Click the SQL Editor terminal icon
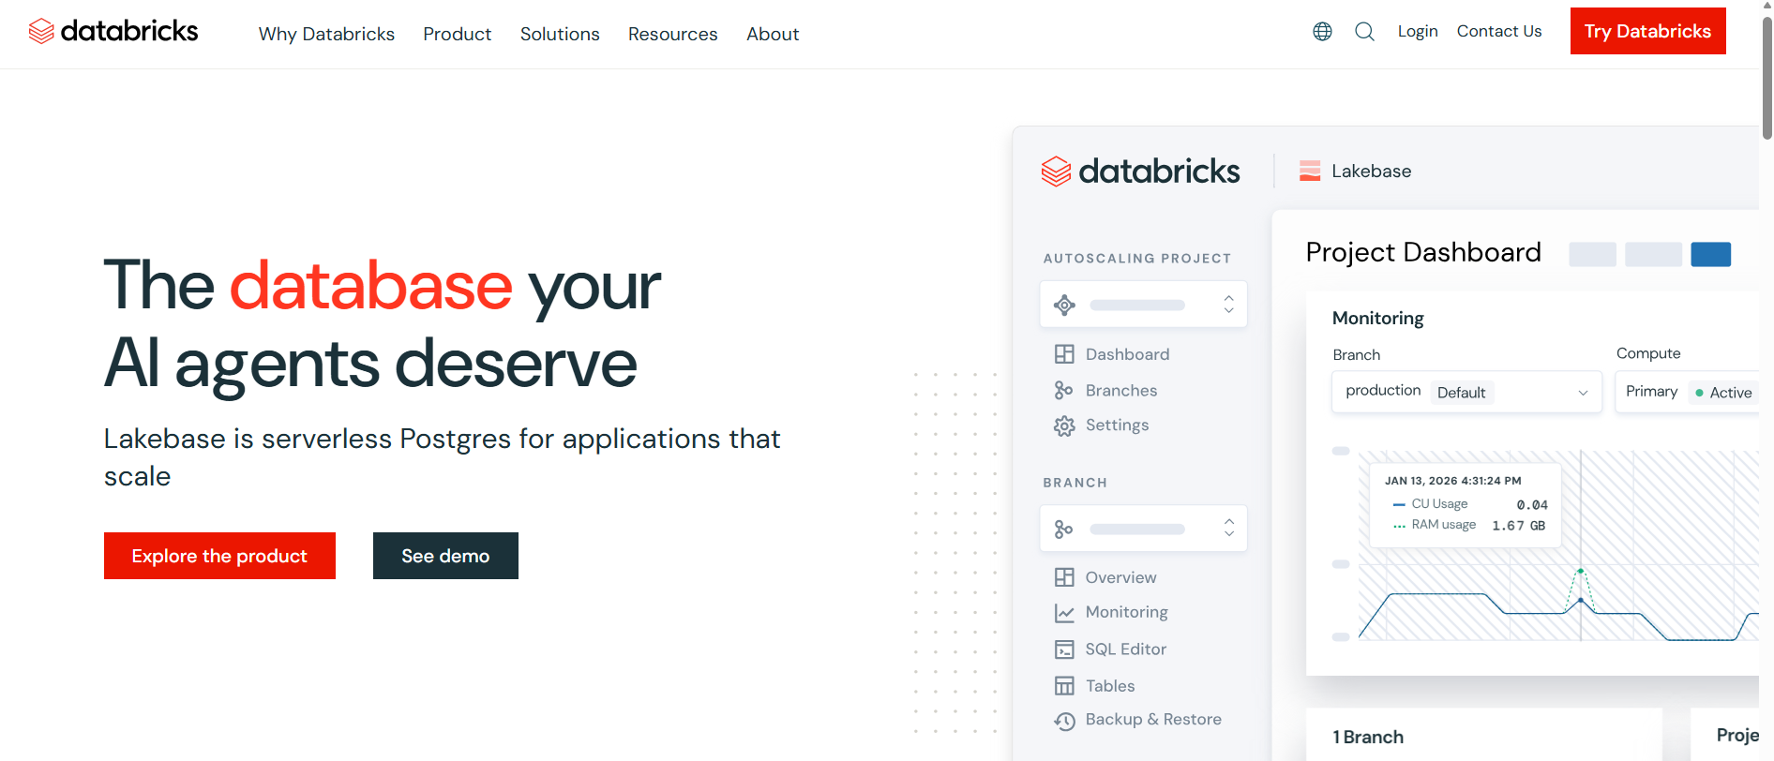The width and height of the screenshot is (1774, 761). (1064, 649)
